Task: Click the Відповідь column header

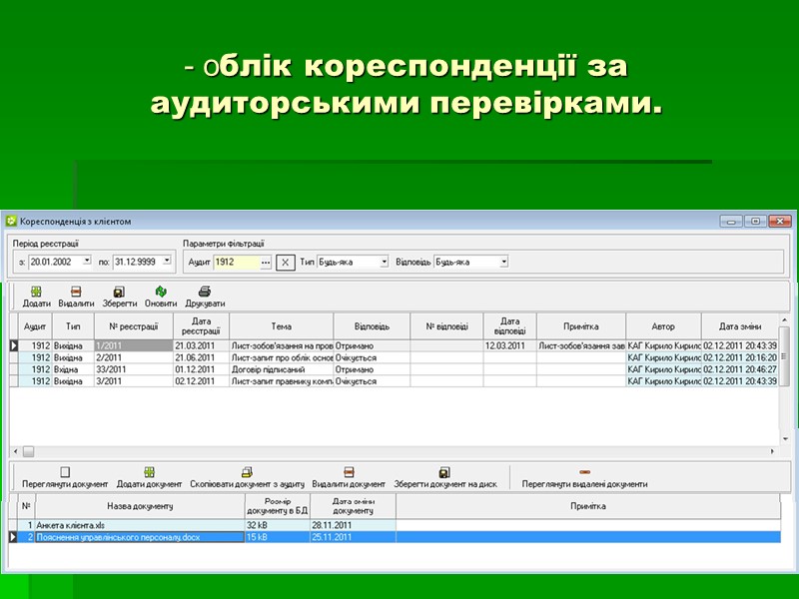Action: (372, 326)
